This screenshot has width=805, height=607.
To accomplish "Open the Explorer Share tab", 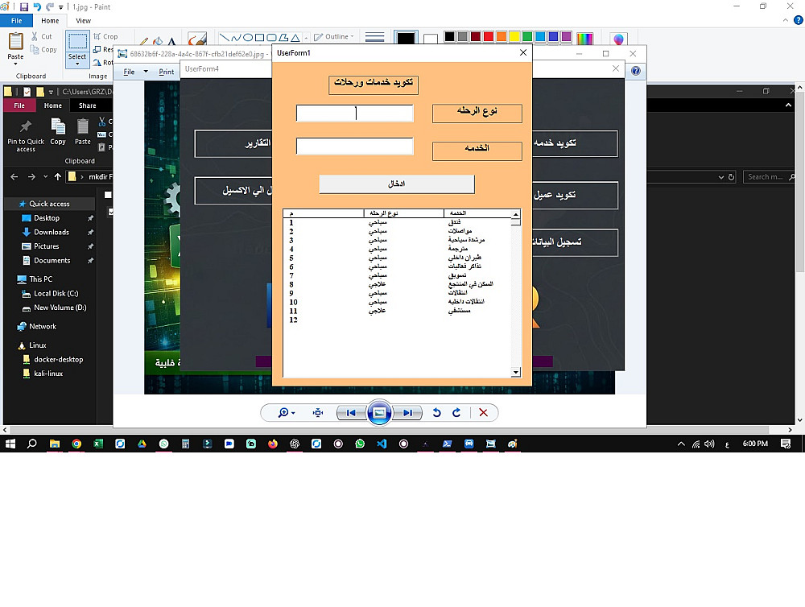I will pos(87,105).
